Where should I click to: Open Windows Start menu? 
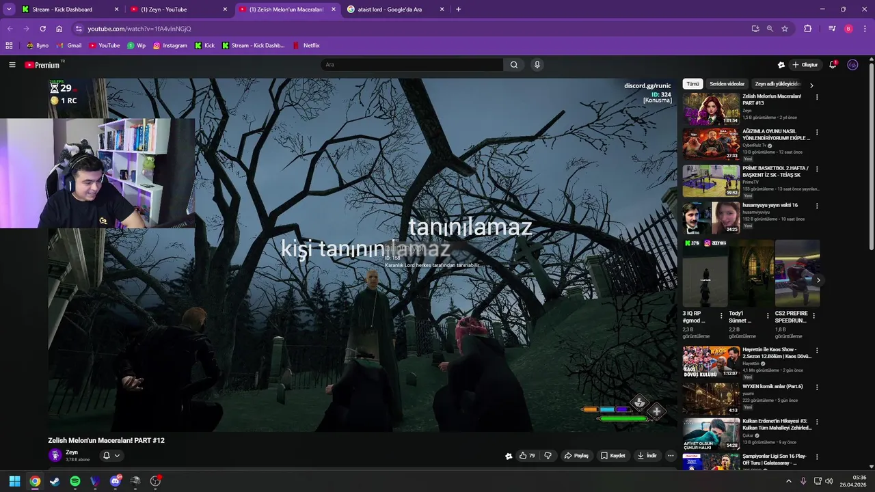pos(14,481)
